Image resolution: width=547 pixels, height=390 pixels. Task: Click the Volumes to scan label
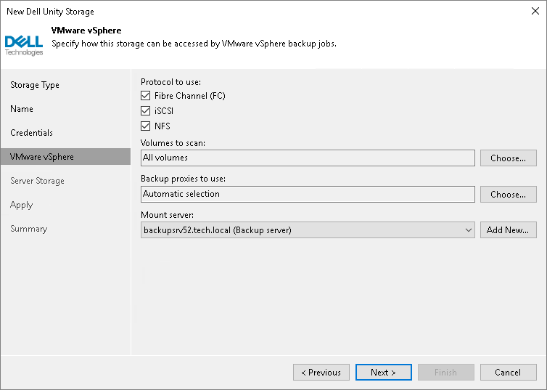[x=173, y=143]
